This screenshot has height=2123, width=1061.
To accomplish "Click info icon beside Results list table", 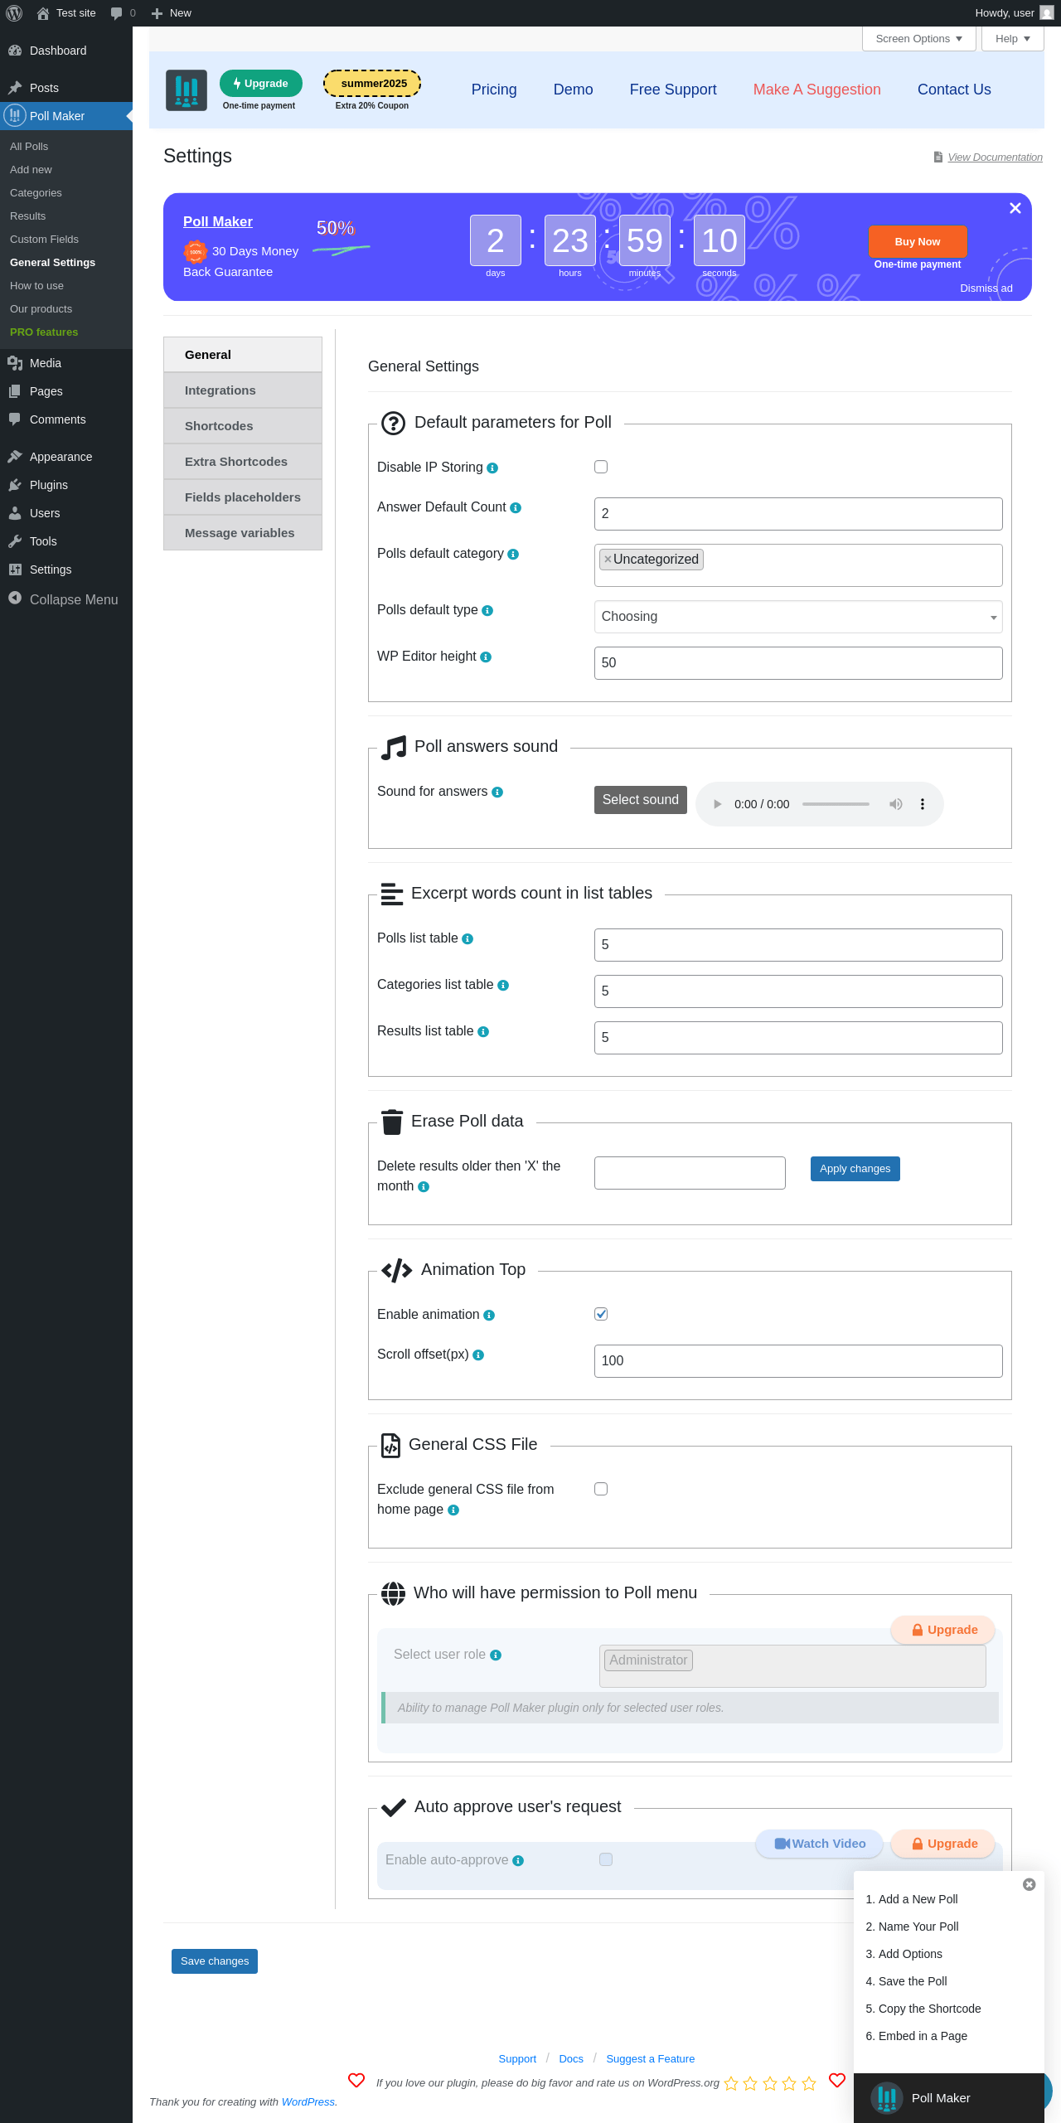I will pos(483,1032).
